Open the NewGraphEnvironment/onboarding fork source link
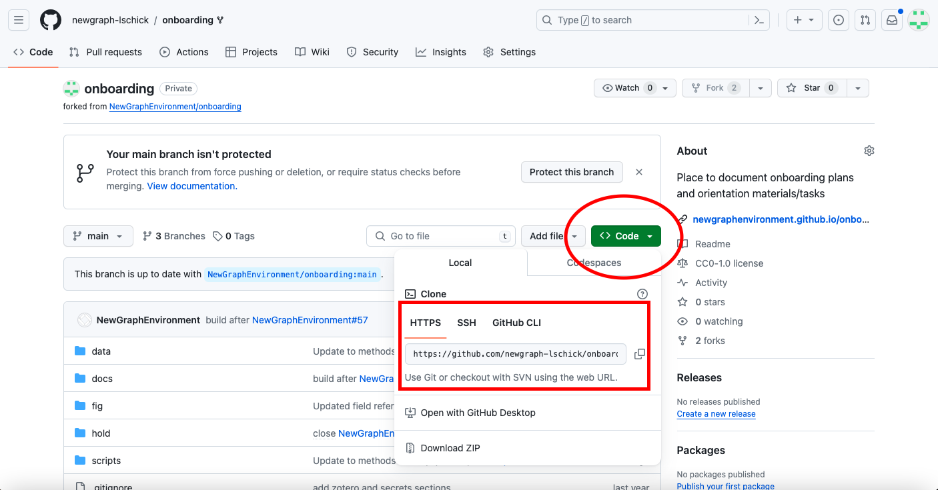 (x=175, y=107)
